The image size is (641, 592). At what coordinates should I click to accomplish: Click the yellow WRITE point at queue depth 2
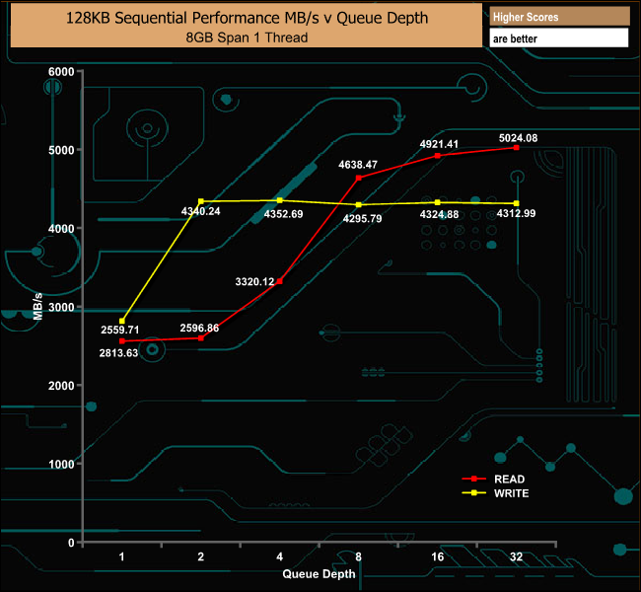pyautogui.click(x=201, y=201)
